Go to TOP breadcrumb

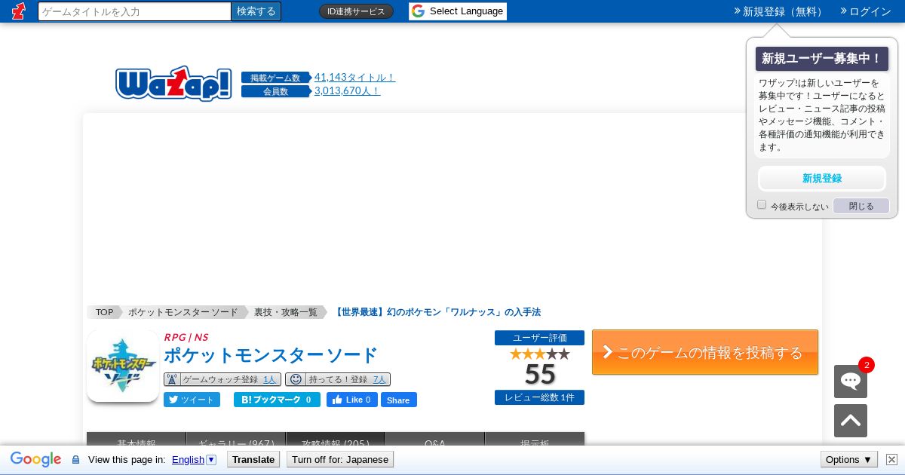(104, 312)
